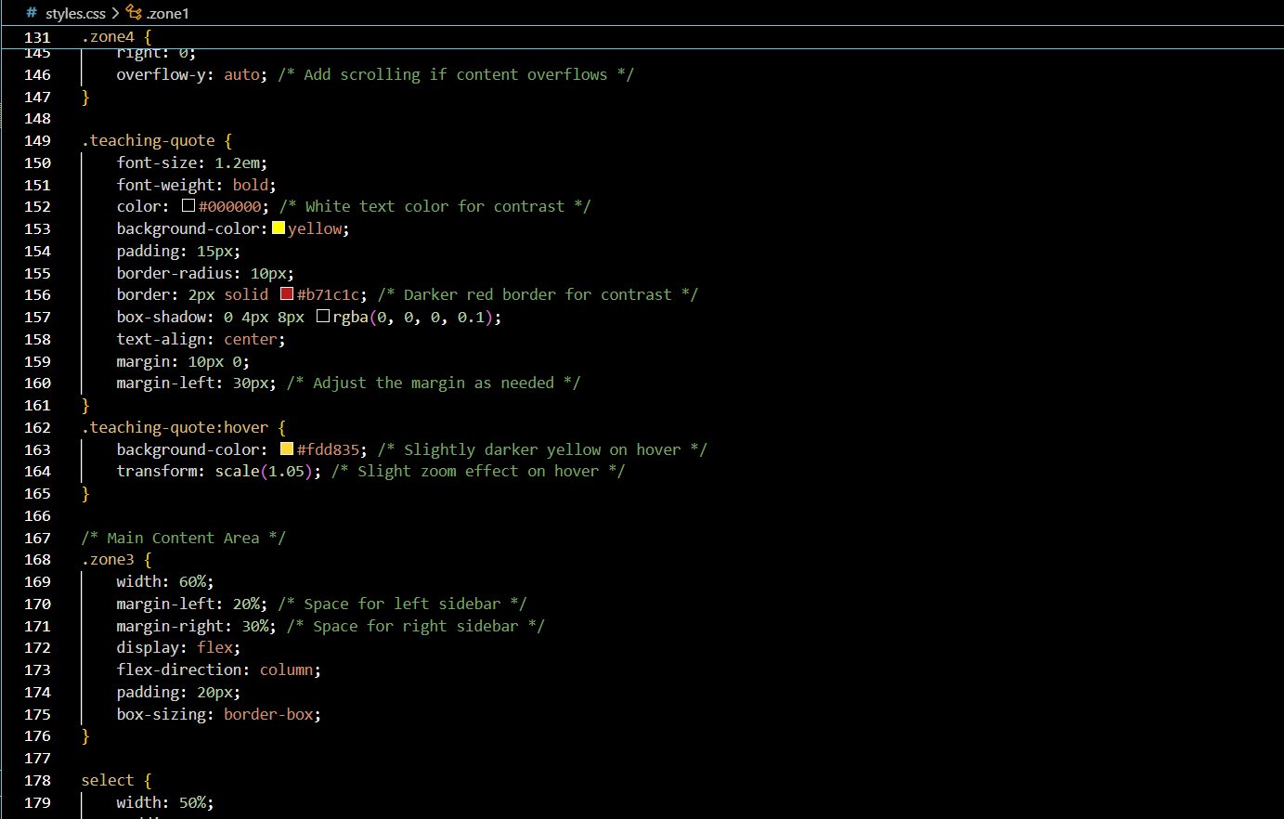Screen dimensions: 1284x819
Task: Click the "font-size" property
Action: pyautogui.click(x=157, y=162)
